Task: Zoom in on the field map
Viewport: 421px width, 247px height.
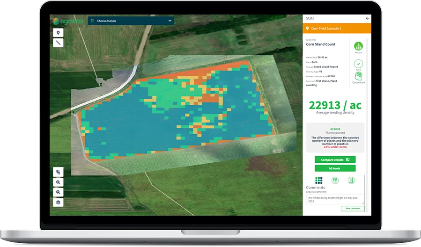Action: [58, 182]
